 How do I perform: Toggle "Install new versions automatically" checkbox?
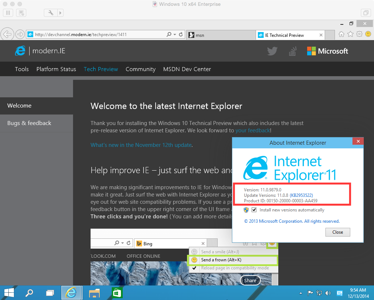pos(254,210)
